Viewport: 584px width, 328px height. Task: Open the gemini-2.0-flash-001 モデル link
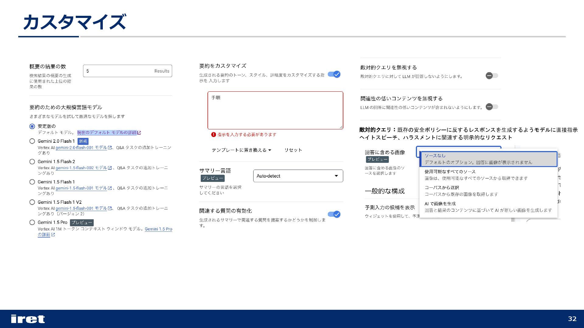click(81, 148)
